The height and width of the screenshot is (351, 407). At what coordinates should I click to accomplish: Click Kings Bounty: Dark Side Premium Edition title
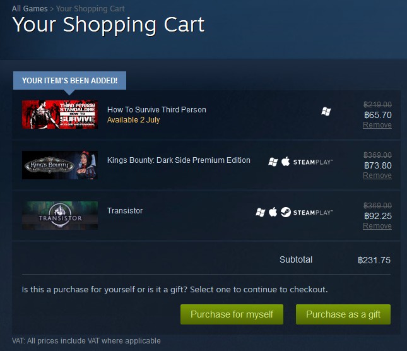point(179,160)
